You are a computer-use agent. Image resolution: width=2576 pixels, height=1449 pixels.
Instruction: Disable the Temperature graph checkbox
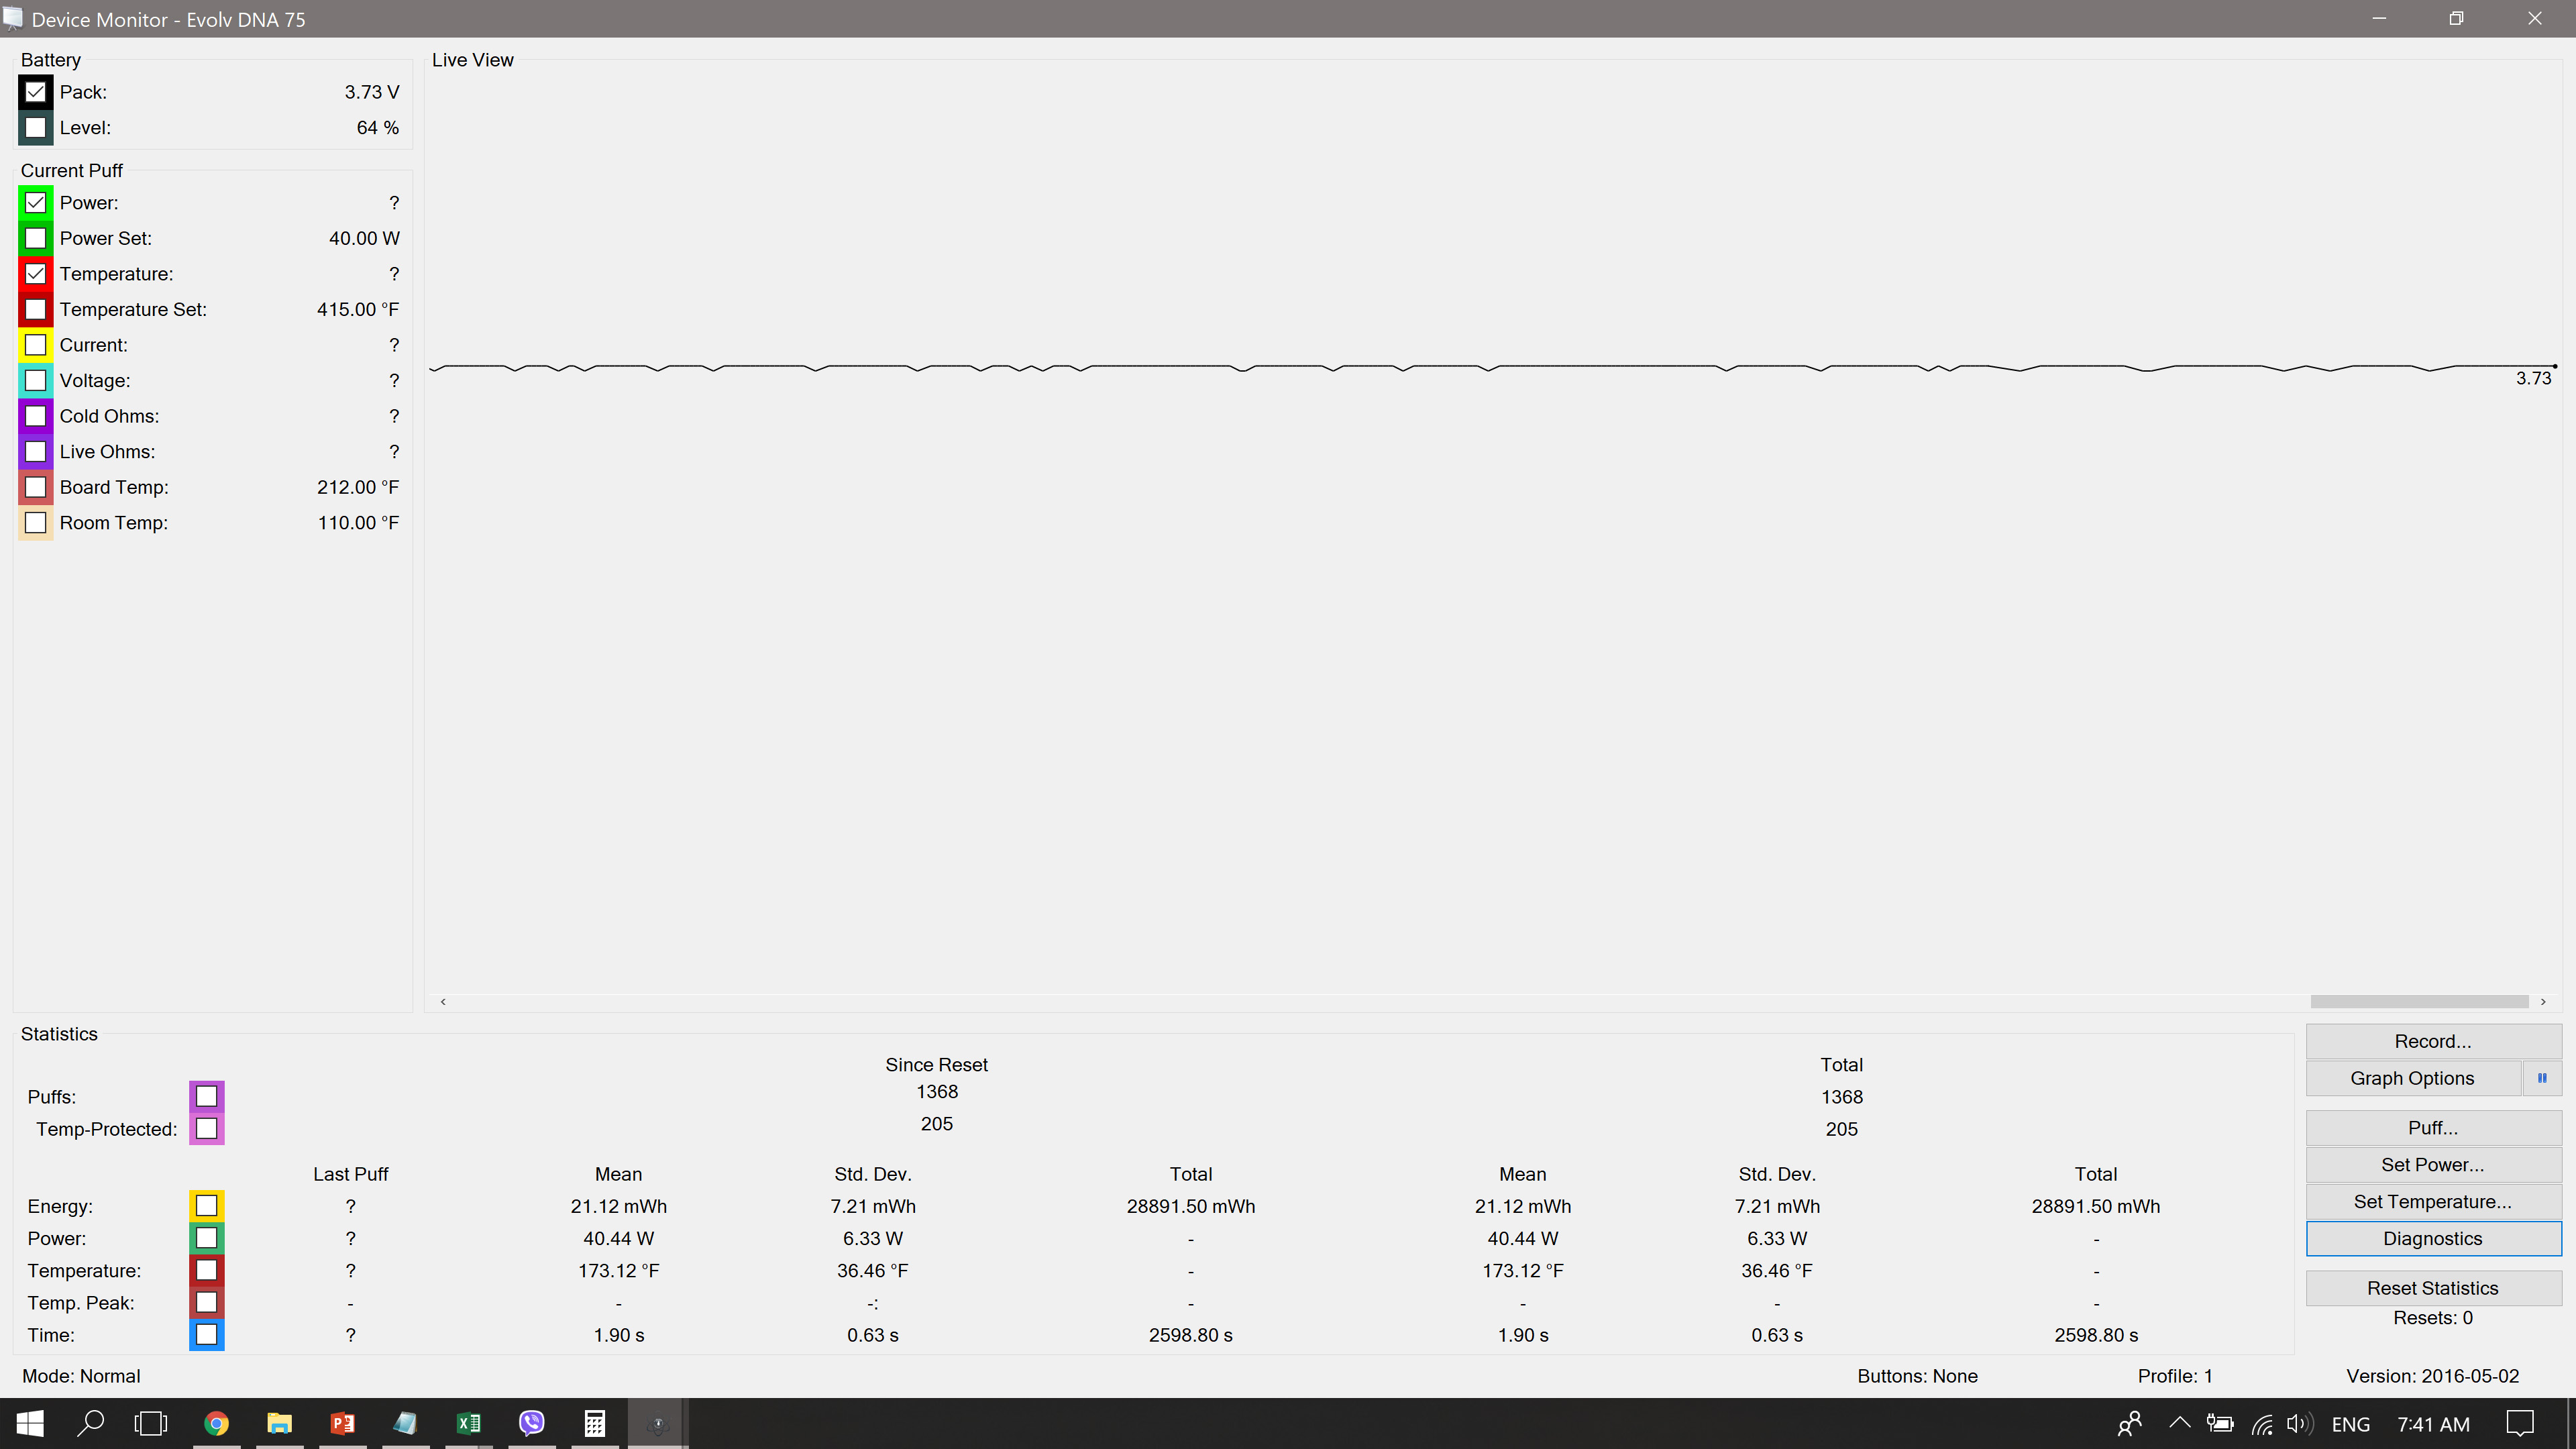(x=36, y=274)
